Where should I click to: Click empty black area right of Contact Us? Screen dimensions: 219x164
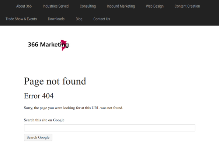click(164, 19)
